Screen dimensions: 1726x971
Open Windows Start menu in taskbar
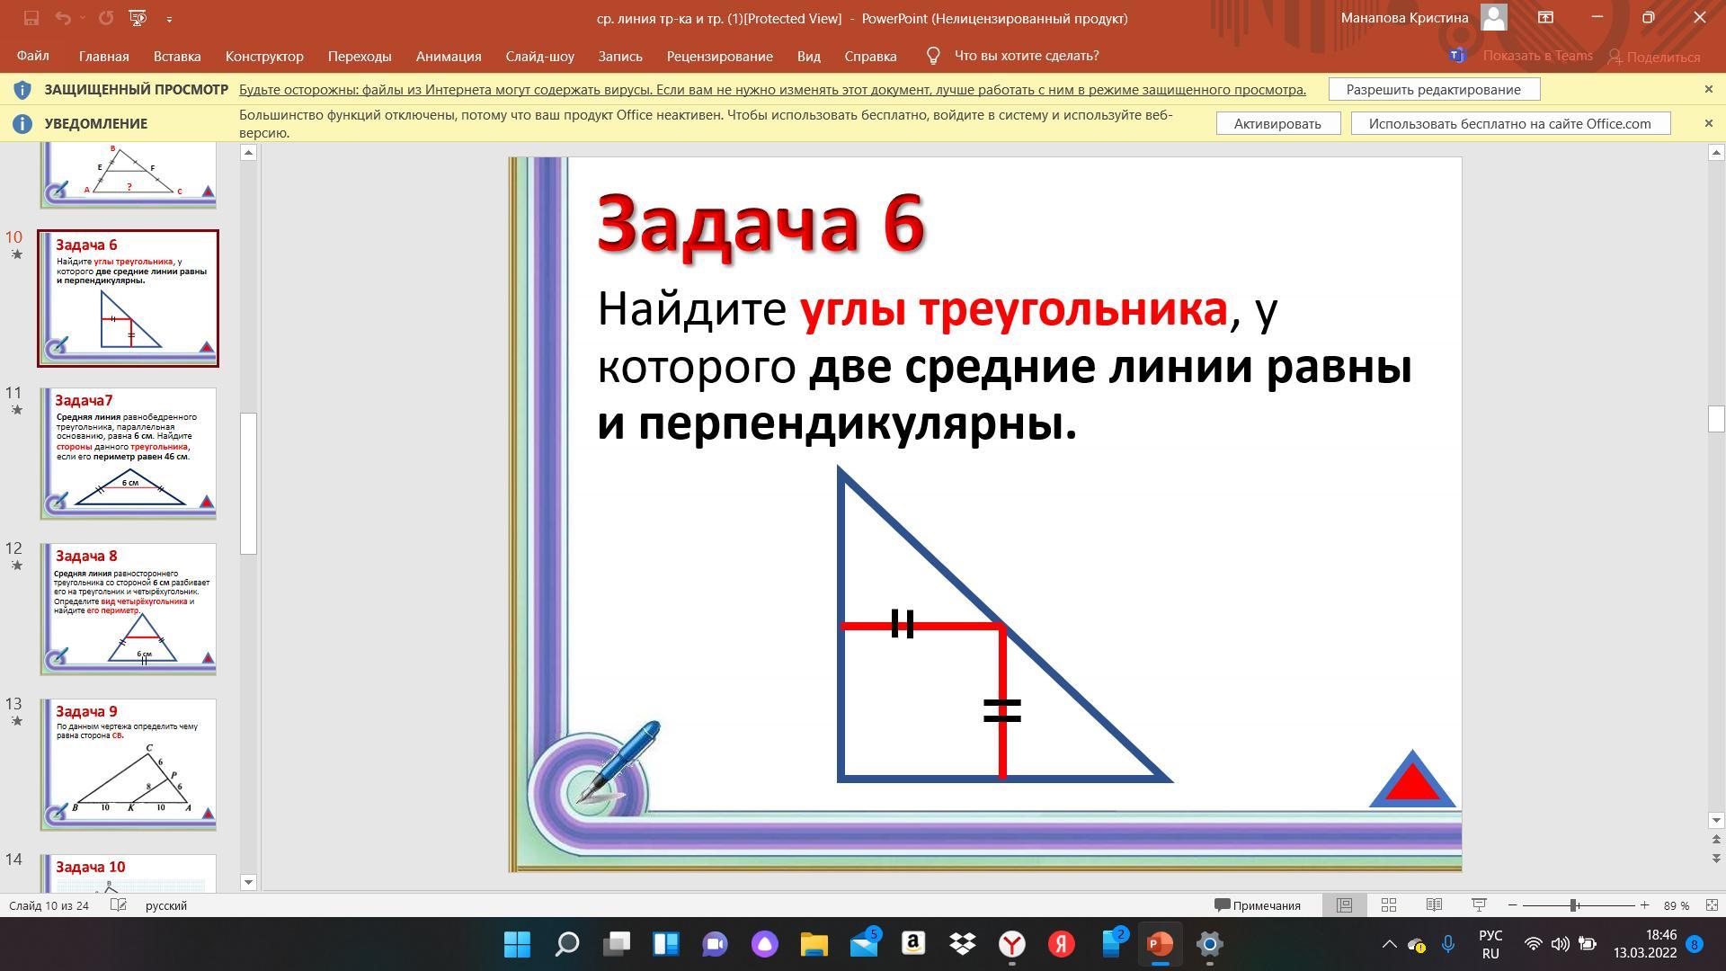517,944
